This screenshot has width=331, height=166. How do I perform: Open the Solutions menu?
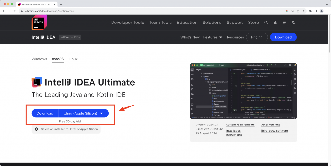pyautogui.click(x=212, y=23)
